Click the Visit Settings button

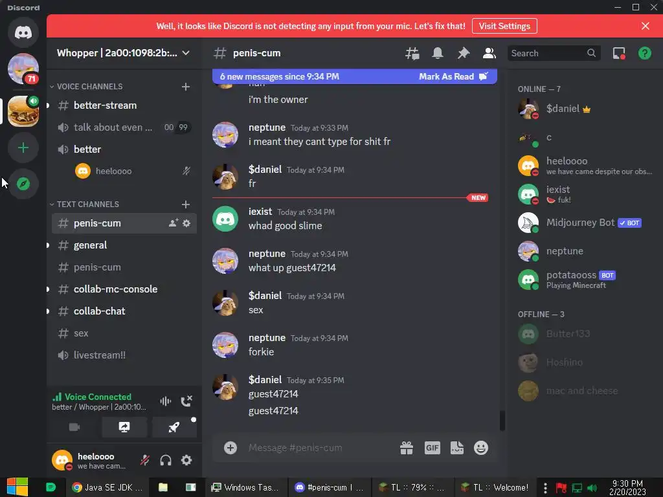504,26
